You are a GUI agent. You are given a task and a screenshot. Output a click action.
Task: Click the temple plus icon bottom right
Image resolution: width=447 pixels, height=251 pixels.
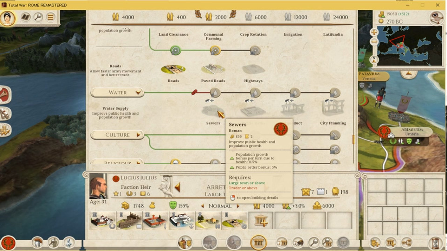[391, 243]
